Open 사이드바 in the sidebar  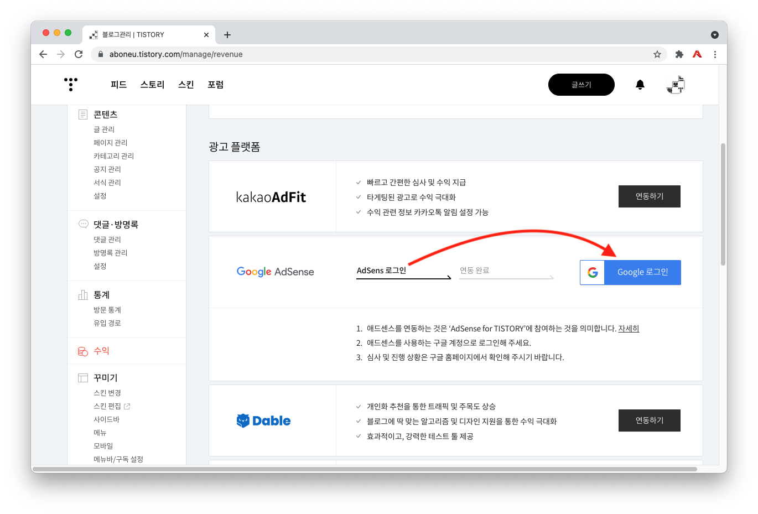pyautogui.click(x=107, y=419)
